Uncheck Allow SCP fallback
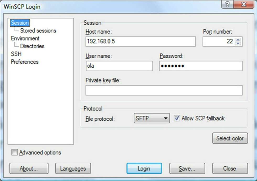Image resolution: width=257 pixels, height=181 pixels. pyautogui.click(x=177, y=118)
